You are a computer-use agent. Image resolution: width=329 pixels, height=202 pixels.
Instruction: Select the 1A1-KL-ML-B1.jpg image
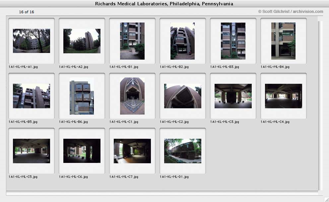click(132, 41)
